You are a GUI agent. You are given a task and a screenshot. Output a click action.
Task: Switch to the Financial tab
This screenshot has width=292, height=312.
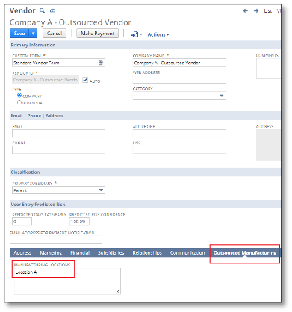coord(80,252)
